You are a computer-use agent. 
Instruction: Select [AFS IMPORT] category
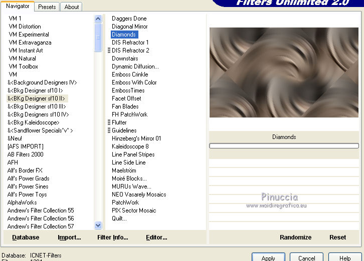(26, 146)
